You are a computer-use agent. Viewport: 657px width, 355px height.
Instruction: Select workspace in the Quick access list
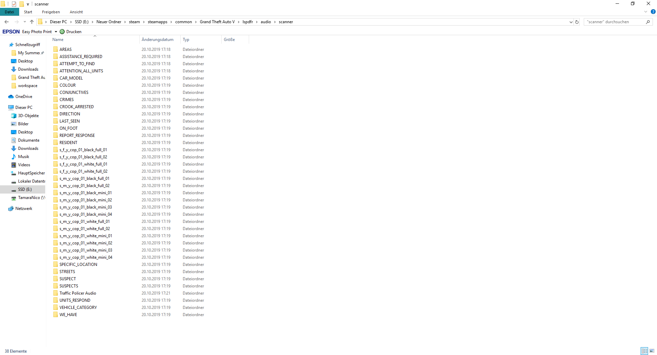28,86
